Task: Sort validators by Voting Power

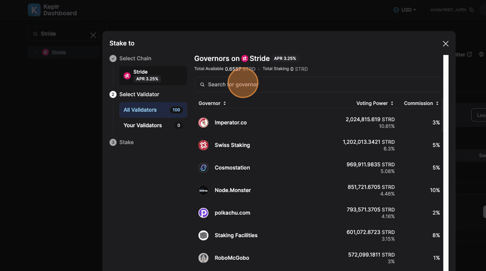Action: (x=374, y=103)
